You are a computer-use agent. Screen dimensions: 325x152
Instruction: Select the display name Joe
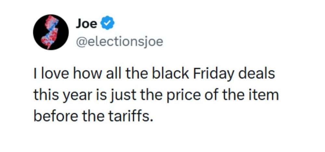click(86, 24)
